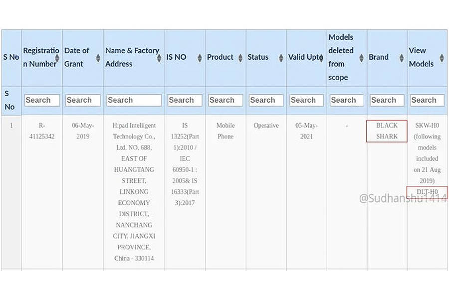The height and width of the screenshot is (299, 449).
Task: Sort by Date of Grant arrows
Action: [x=98, y=58]
